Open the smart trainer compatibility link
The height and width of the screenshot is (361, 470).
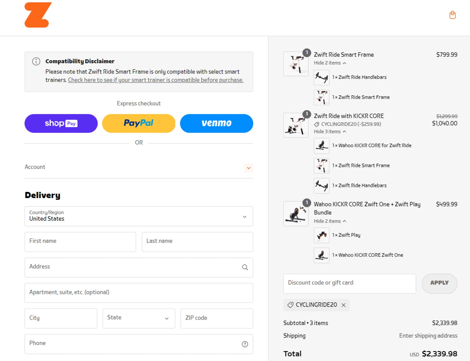(156, 80)
